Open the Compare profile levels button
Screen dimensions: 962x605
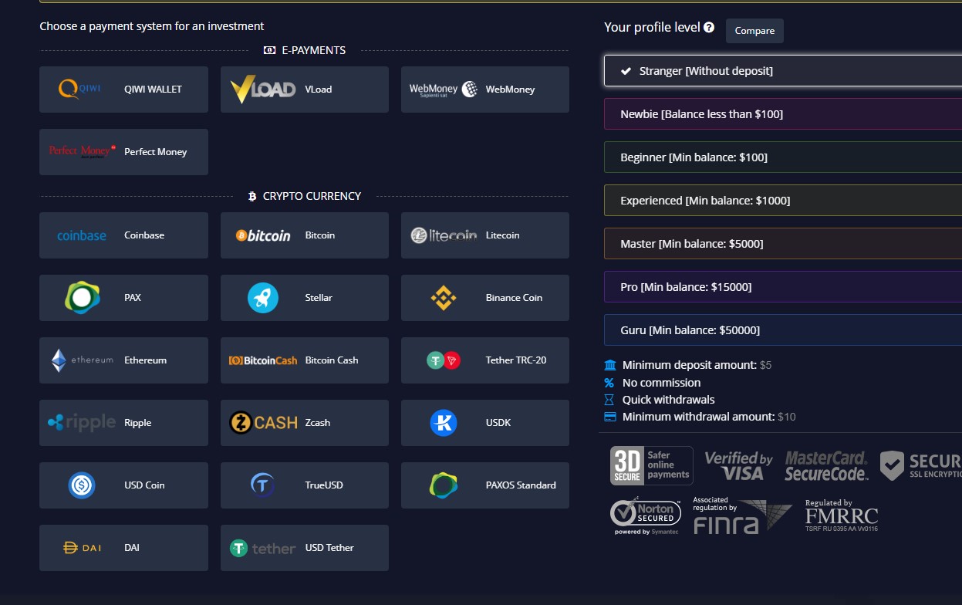click(754, 31)
